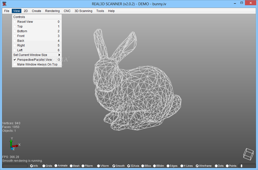Open the Tools menu
Viewport: 258px width, 170px height.
click(100, 11)
